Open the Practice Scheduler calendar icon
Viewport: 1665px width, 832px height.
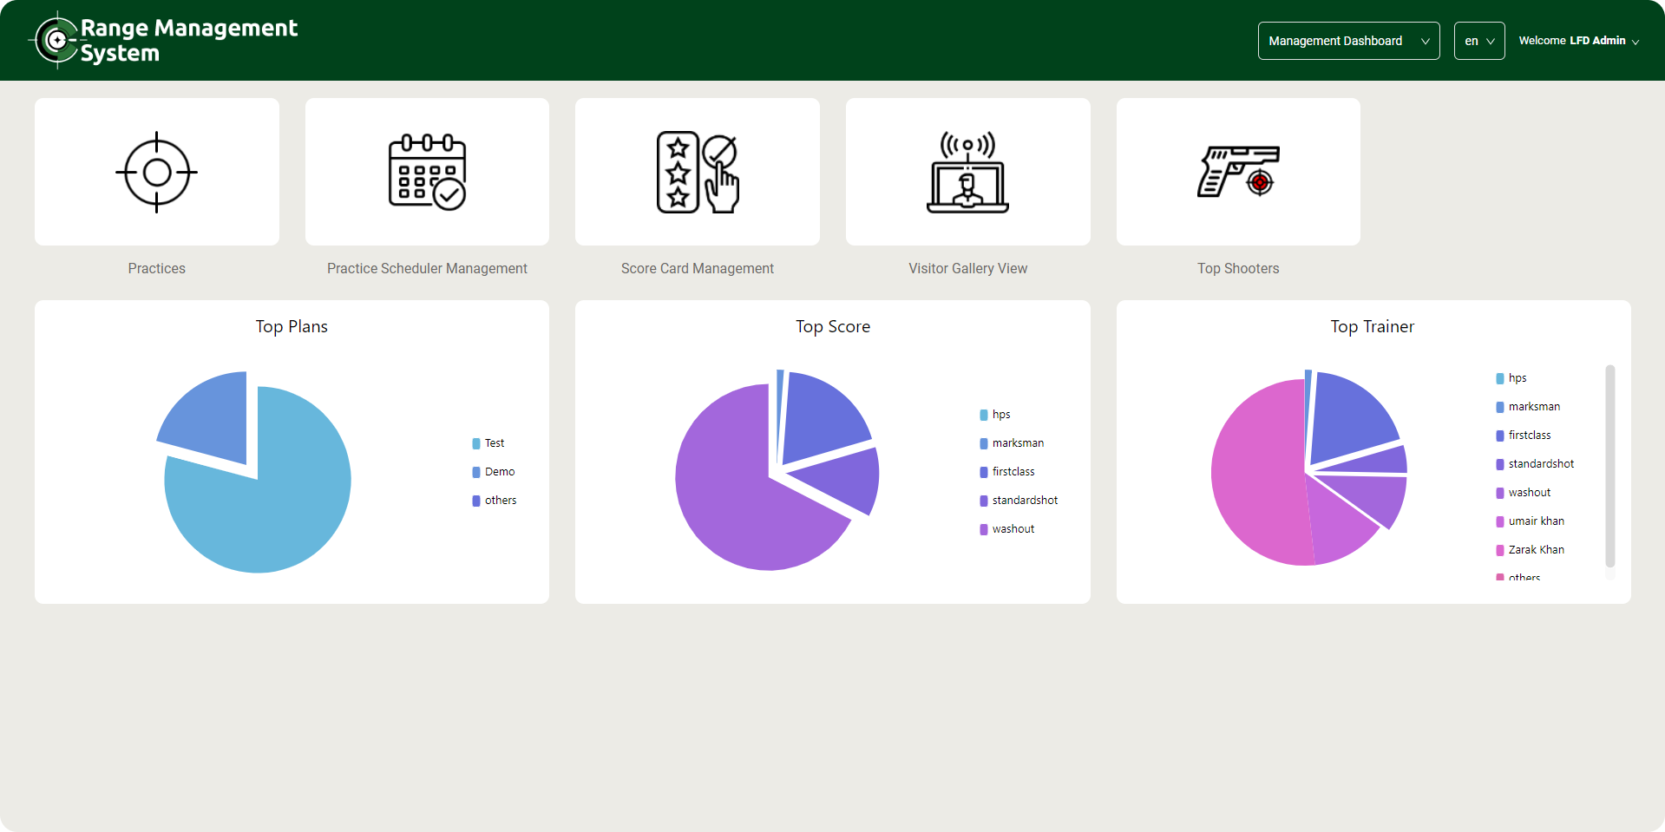(427, 172)
